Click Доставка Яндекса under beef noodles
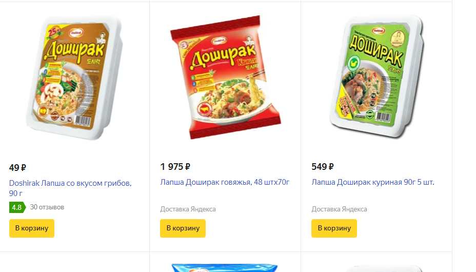The width and height of the screenshot is (476, 272). point(188,209)
